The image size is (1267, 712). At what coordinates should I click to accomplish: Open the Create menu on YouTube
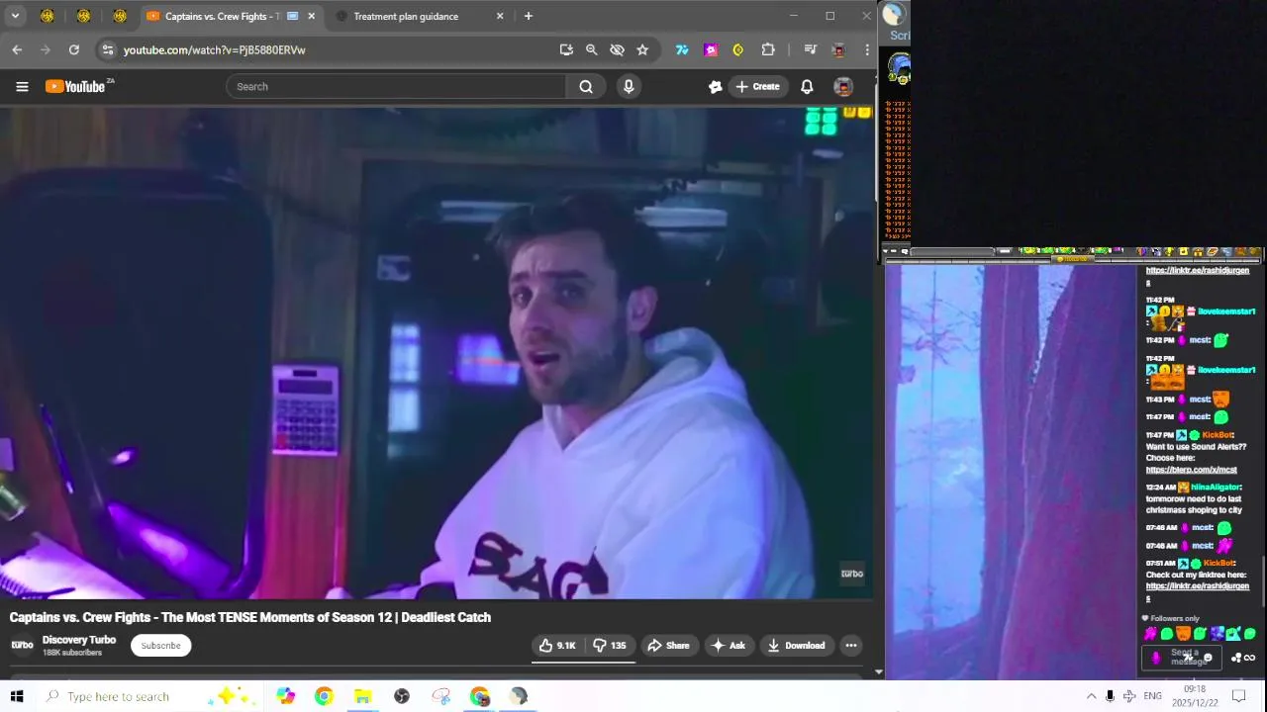point(758,86)
